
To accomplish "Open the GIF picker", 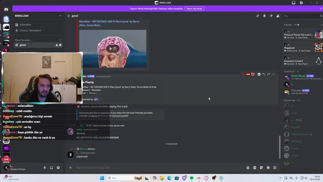I will pos(255,168).
